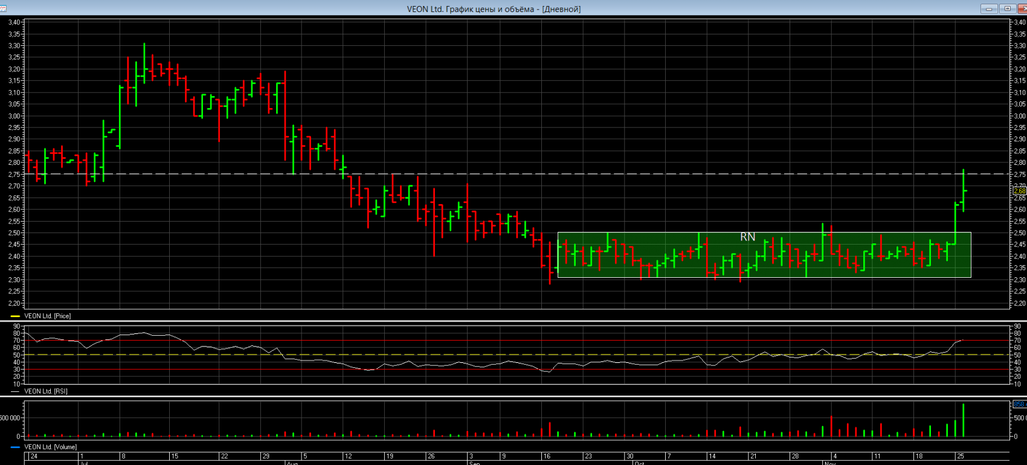Click the yellow line swatch beside the Price legend

coord(15,316)
